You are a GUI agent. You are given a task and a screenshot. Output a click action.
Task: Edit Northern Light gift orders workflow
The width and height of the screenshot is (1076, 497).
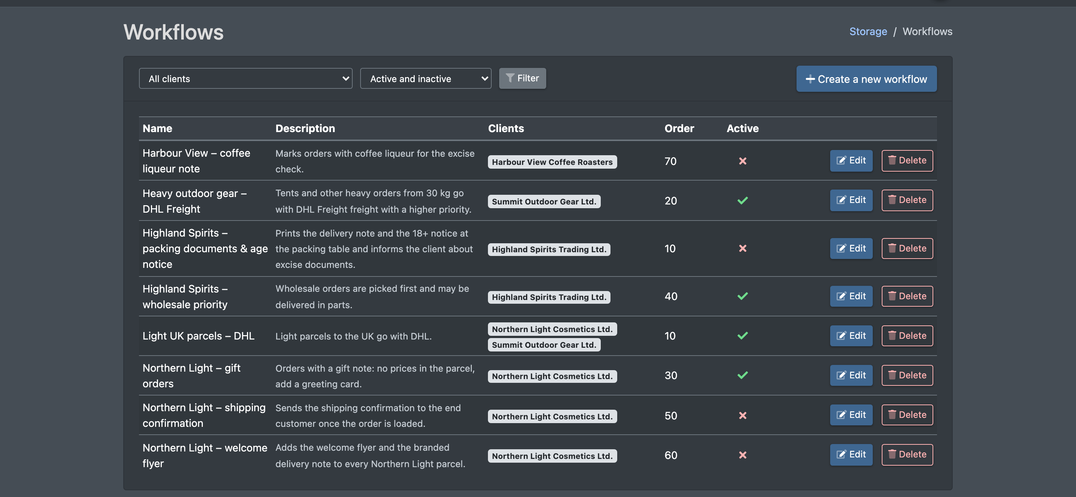point(851,376)
